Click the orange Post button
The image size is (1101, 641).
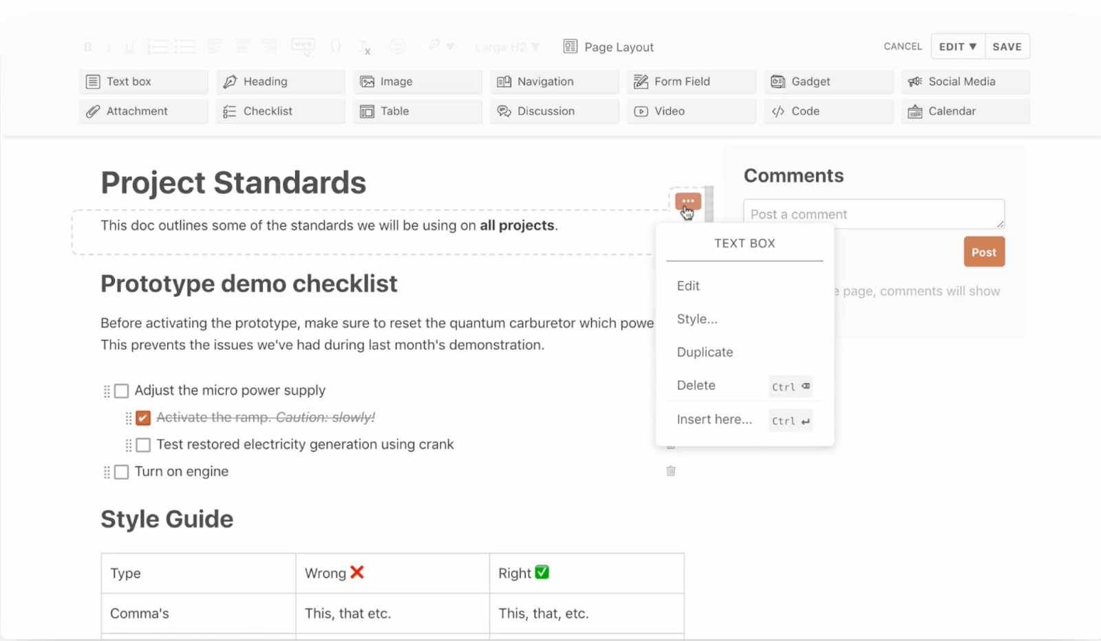click(x=984, y=252)
